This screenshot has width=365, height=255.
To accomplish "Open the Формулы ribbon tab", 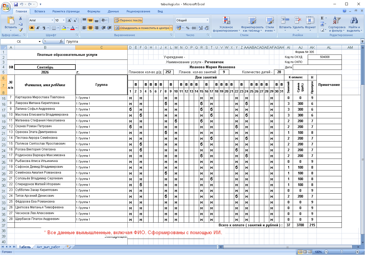I will (94, 11).
